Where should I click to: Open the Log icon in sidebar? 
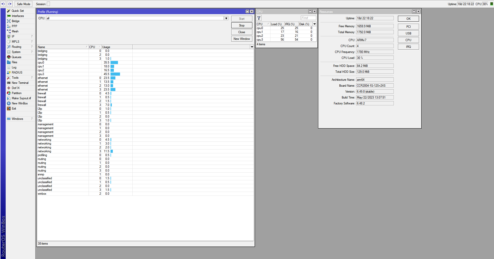[x=9, y=67]
